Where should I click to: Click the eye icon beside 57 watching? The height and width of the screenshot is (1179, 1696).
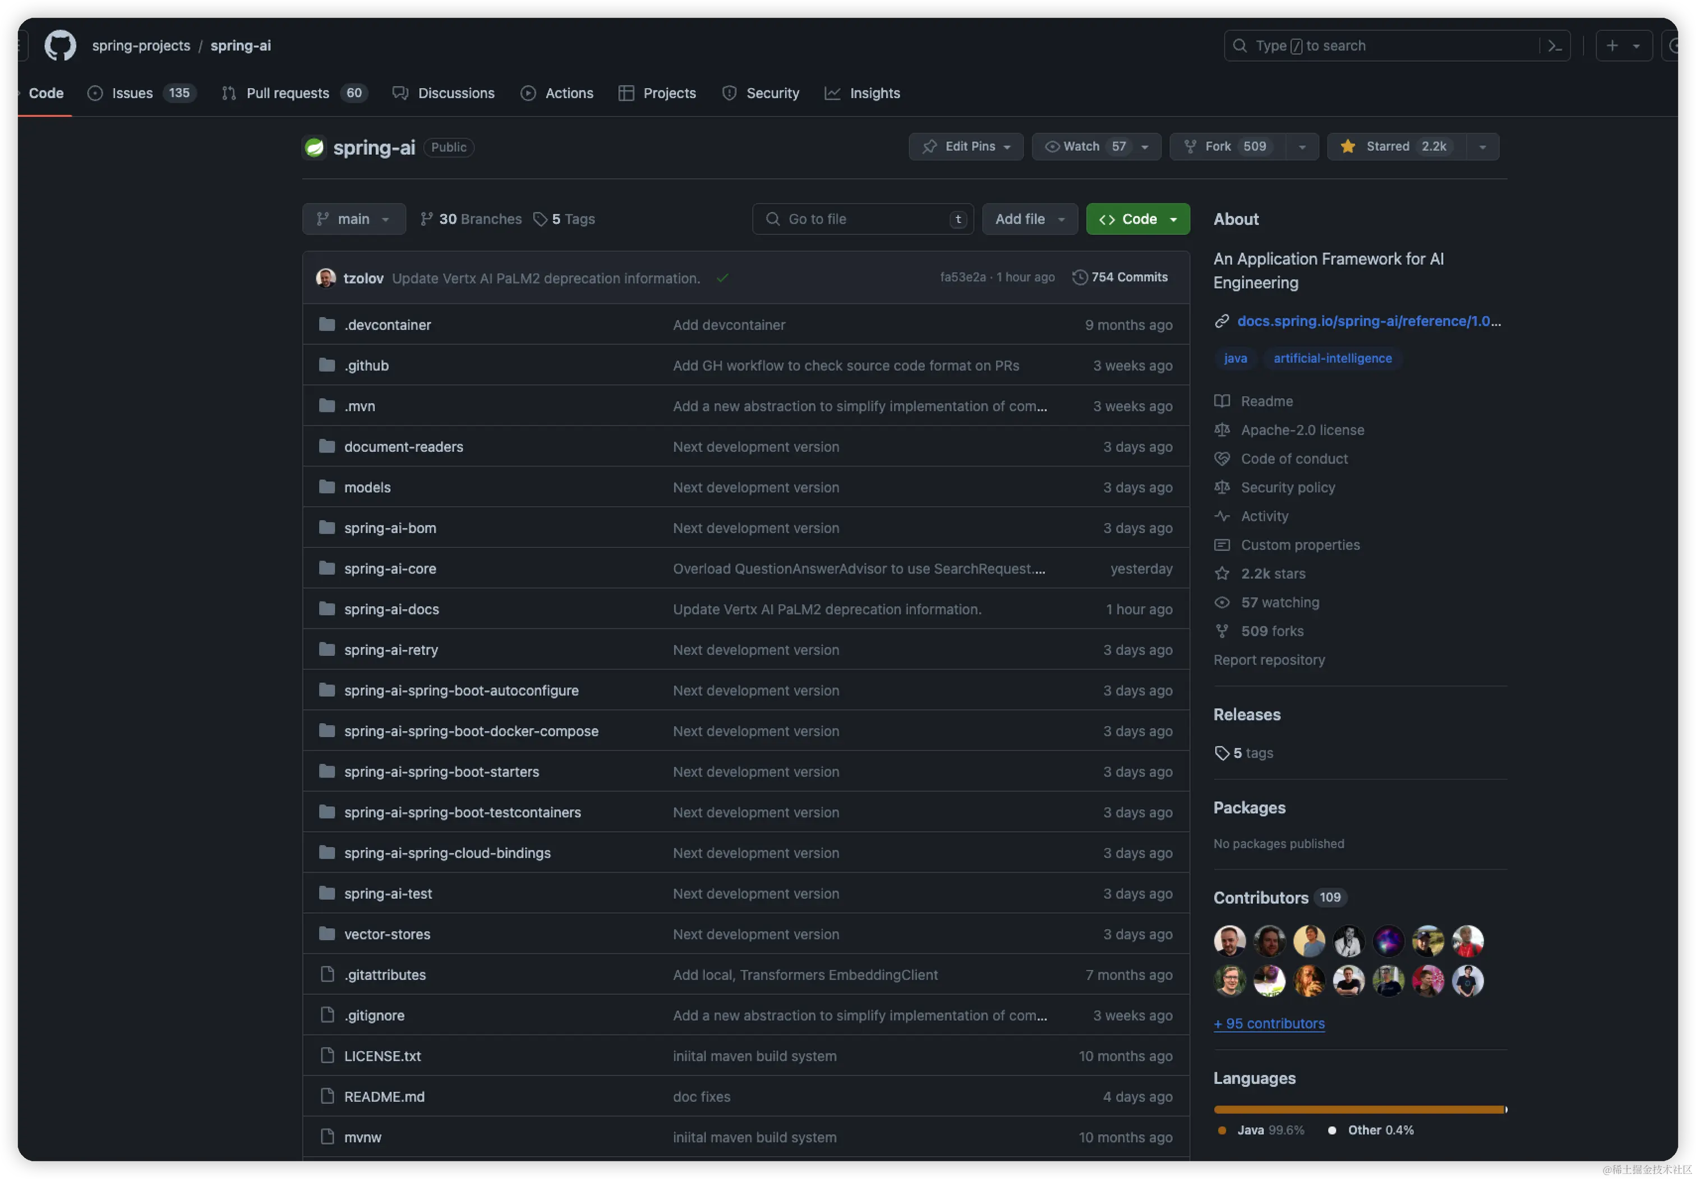coord(1222,603)
